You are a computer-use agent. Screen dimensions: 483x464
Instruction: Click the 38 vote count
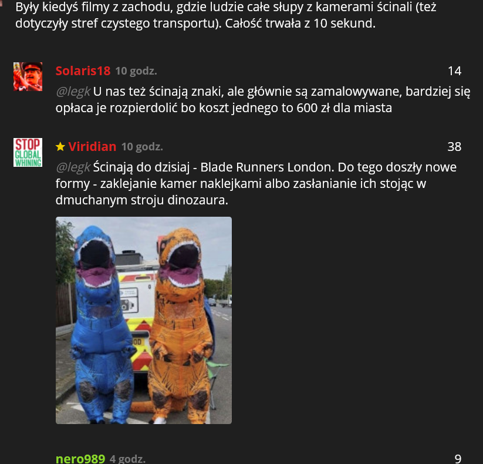coord(455,147)
